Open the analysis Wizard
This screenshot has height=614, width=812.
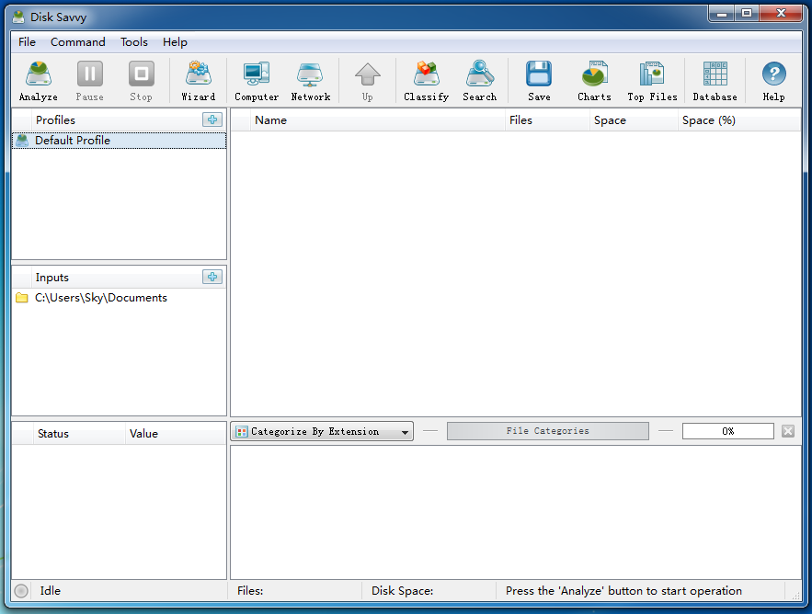click(199, 81)
